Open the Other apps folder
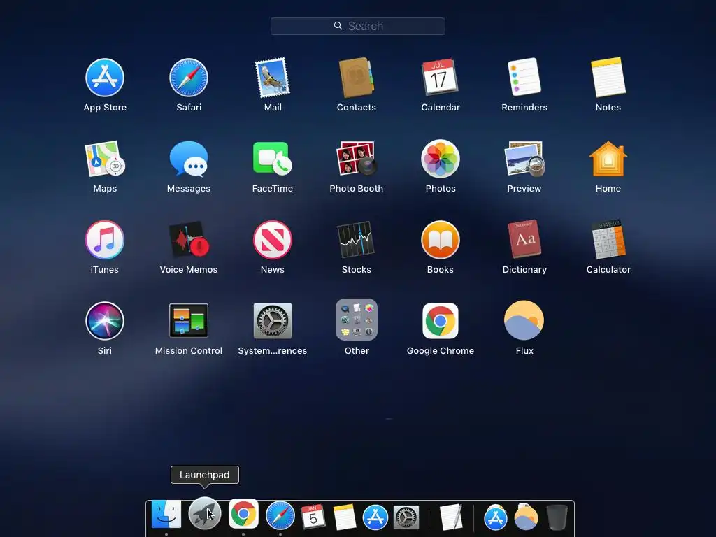 point(356,320)
